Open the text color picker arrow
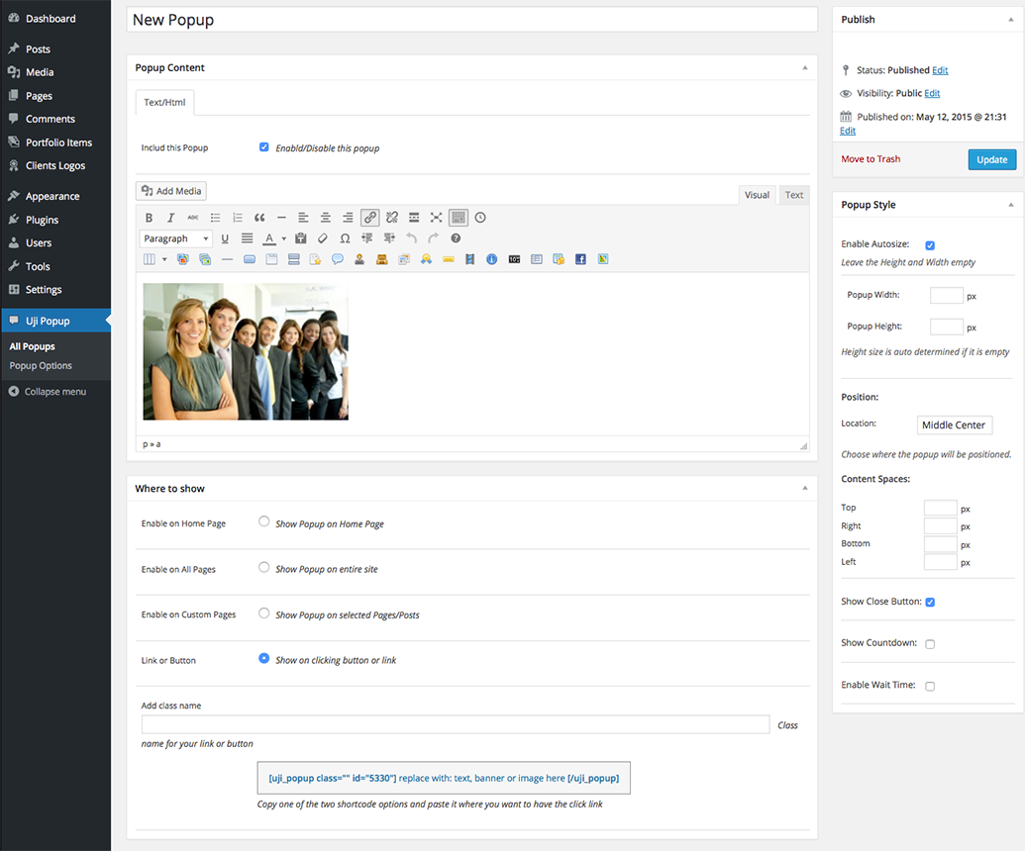Viewport: 1025px width, 851px height. (x=283, y=238)
